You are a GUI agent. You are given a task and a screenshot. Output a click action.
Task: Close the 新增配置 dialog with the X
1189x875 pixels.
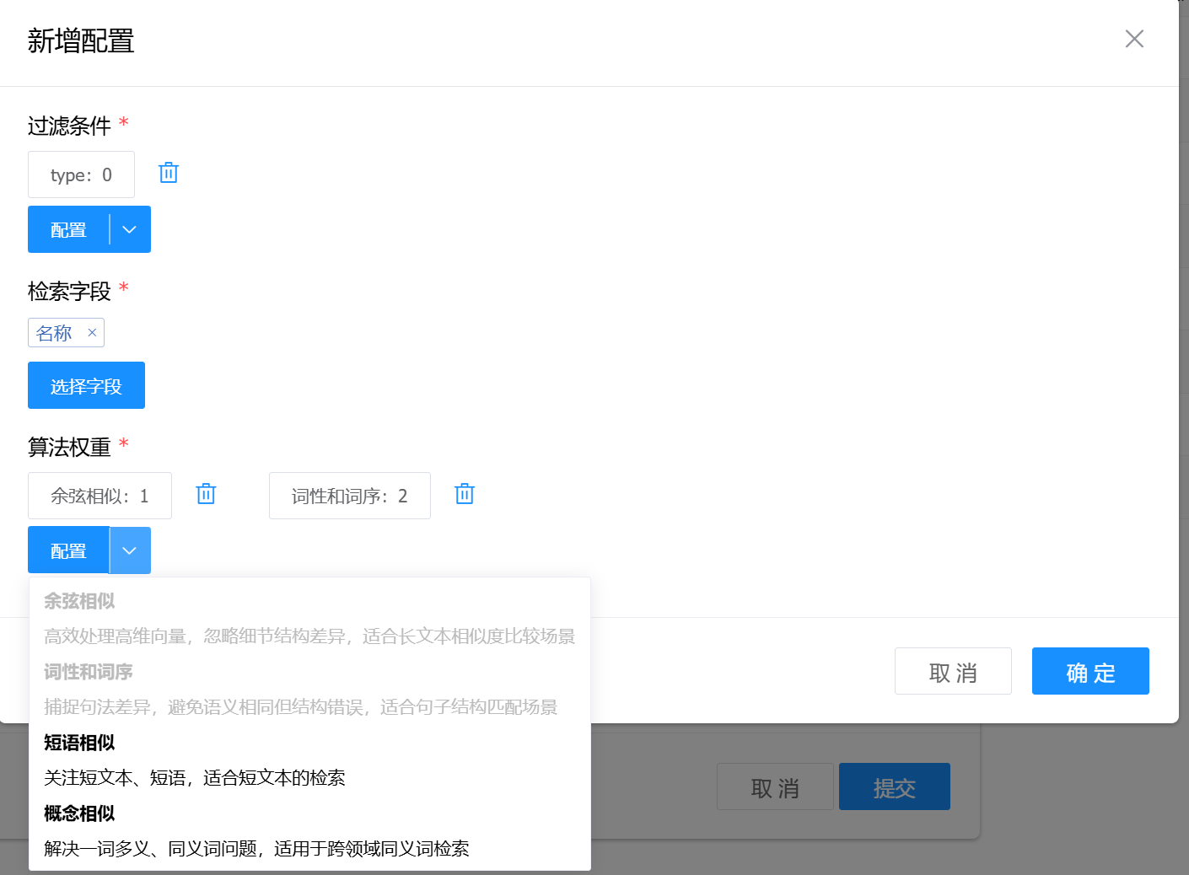tap(1134, 39)
